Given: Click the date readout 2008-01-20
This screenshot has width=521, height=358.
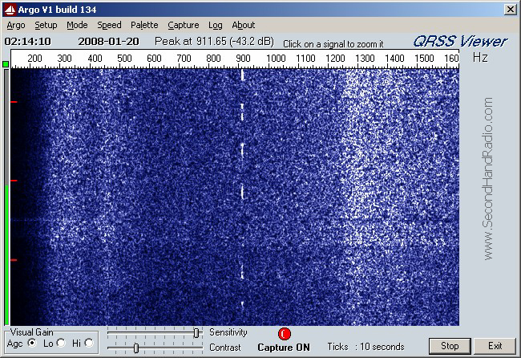Looking at the screenshot, I should point(108,42).
